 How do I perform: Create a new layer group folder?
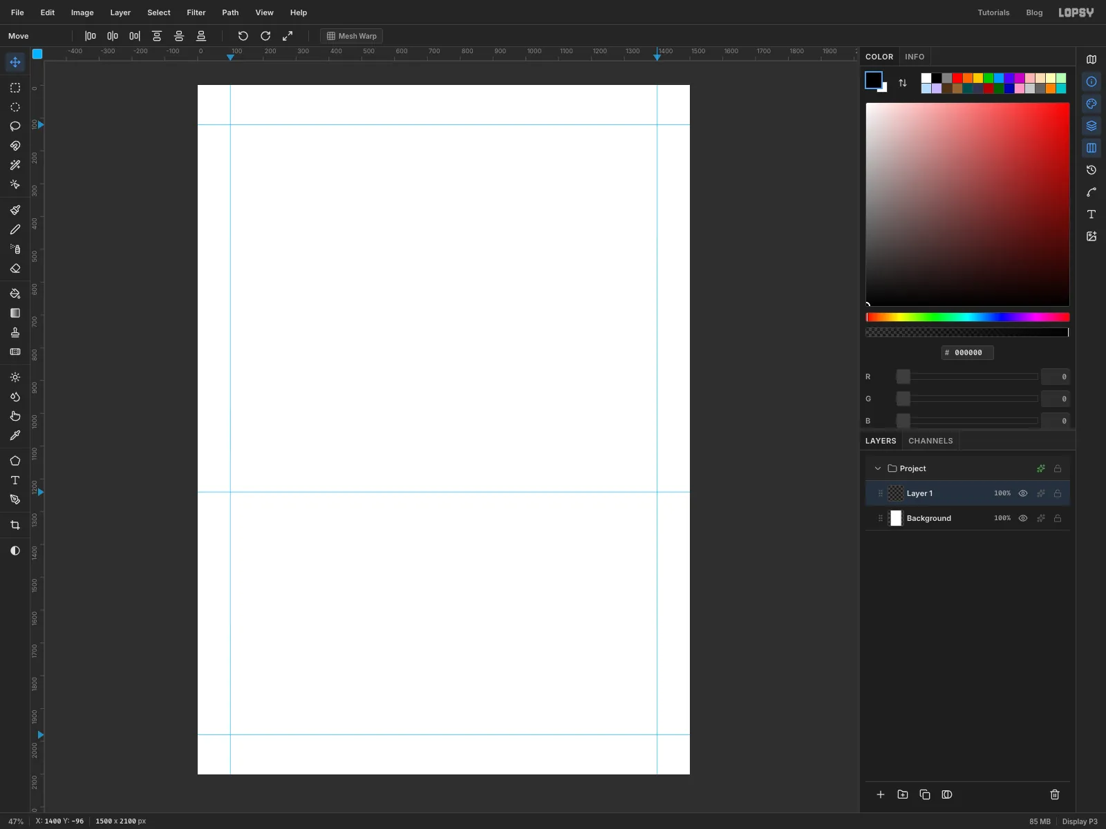903,794
